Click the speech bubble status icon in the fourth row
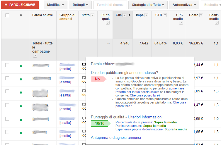 pos(84,104)
